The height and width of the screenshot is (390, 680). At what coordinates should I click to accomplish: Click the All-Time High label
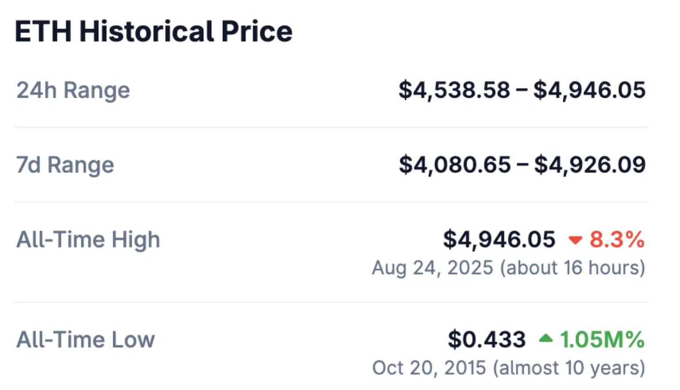tap(88, 240)
